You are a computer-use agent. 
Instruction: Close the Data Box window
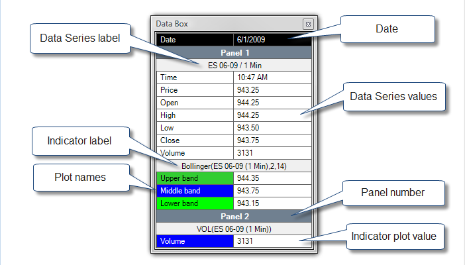pos(307,24)
